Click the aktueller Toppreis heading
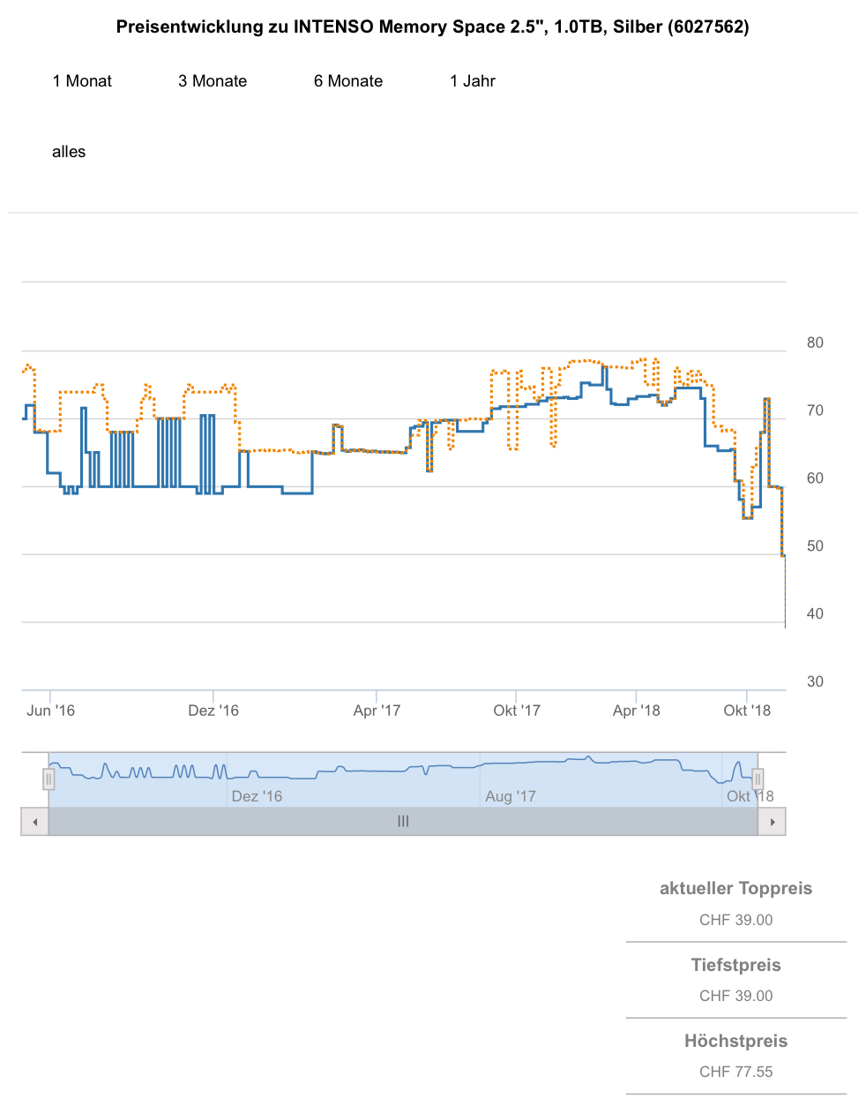This screenshot has height=1114, width=866. coord(736,889)
